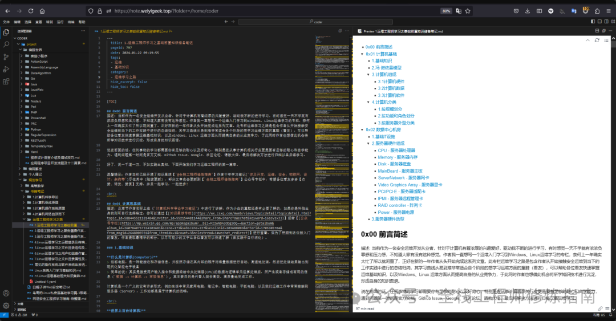Open the Source Control view
The height and width of the screenshot is (321, 616).
pyautogui.click(x=6, y=57)
